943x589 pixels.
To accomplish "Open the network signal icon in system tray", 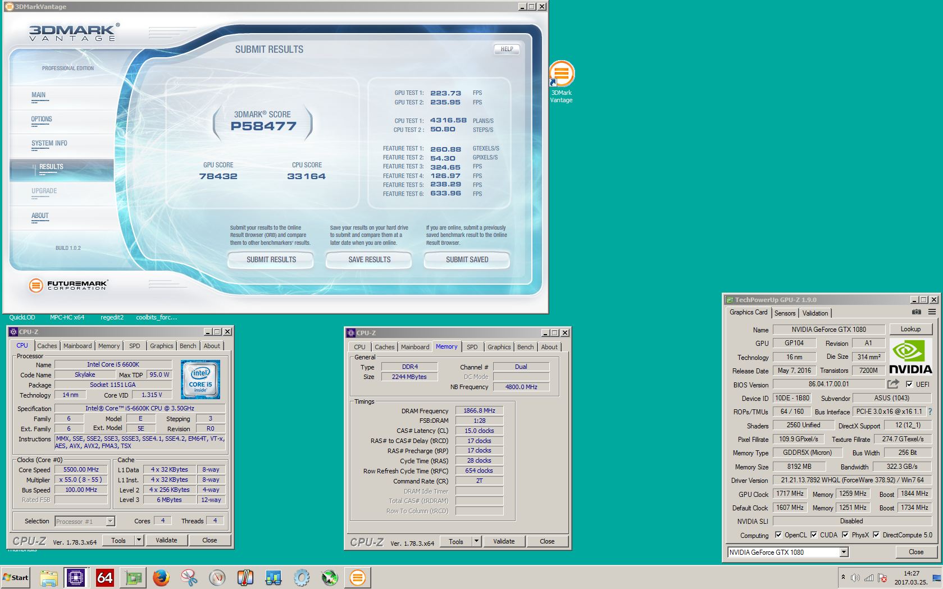I will [x=869, y=578].
